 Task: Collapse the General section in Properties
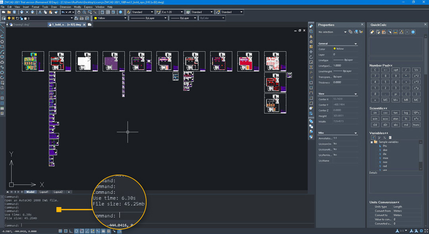[356, 44]
